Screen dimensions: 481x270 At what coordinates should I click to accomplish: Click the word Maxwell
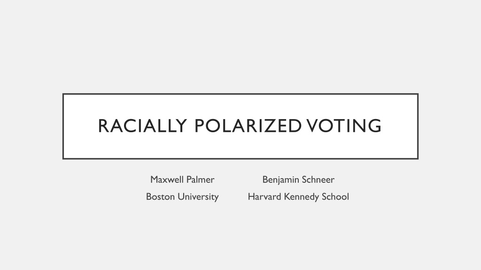click(167, 180)
